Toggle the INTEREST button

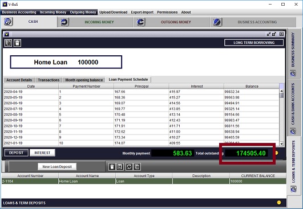click(42, 153)
